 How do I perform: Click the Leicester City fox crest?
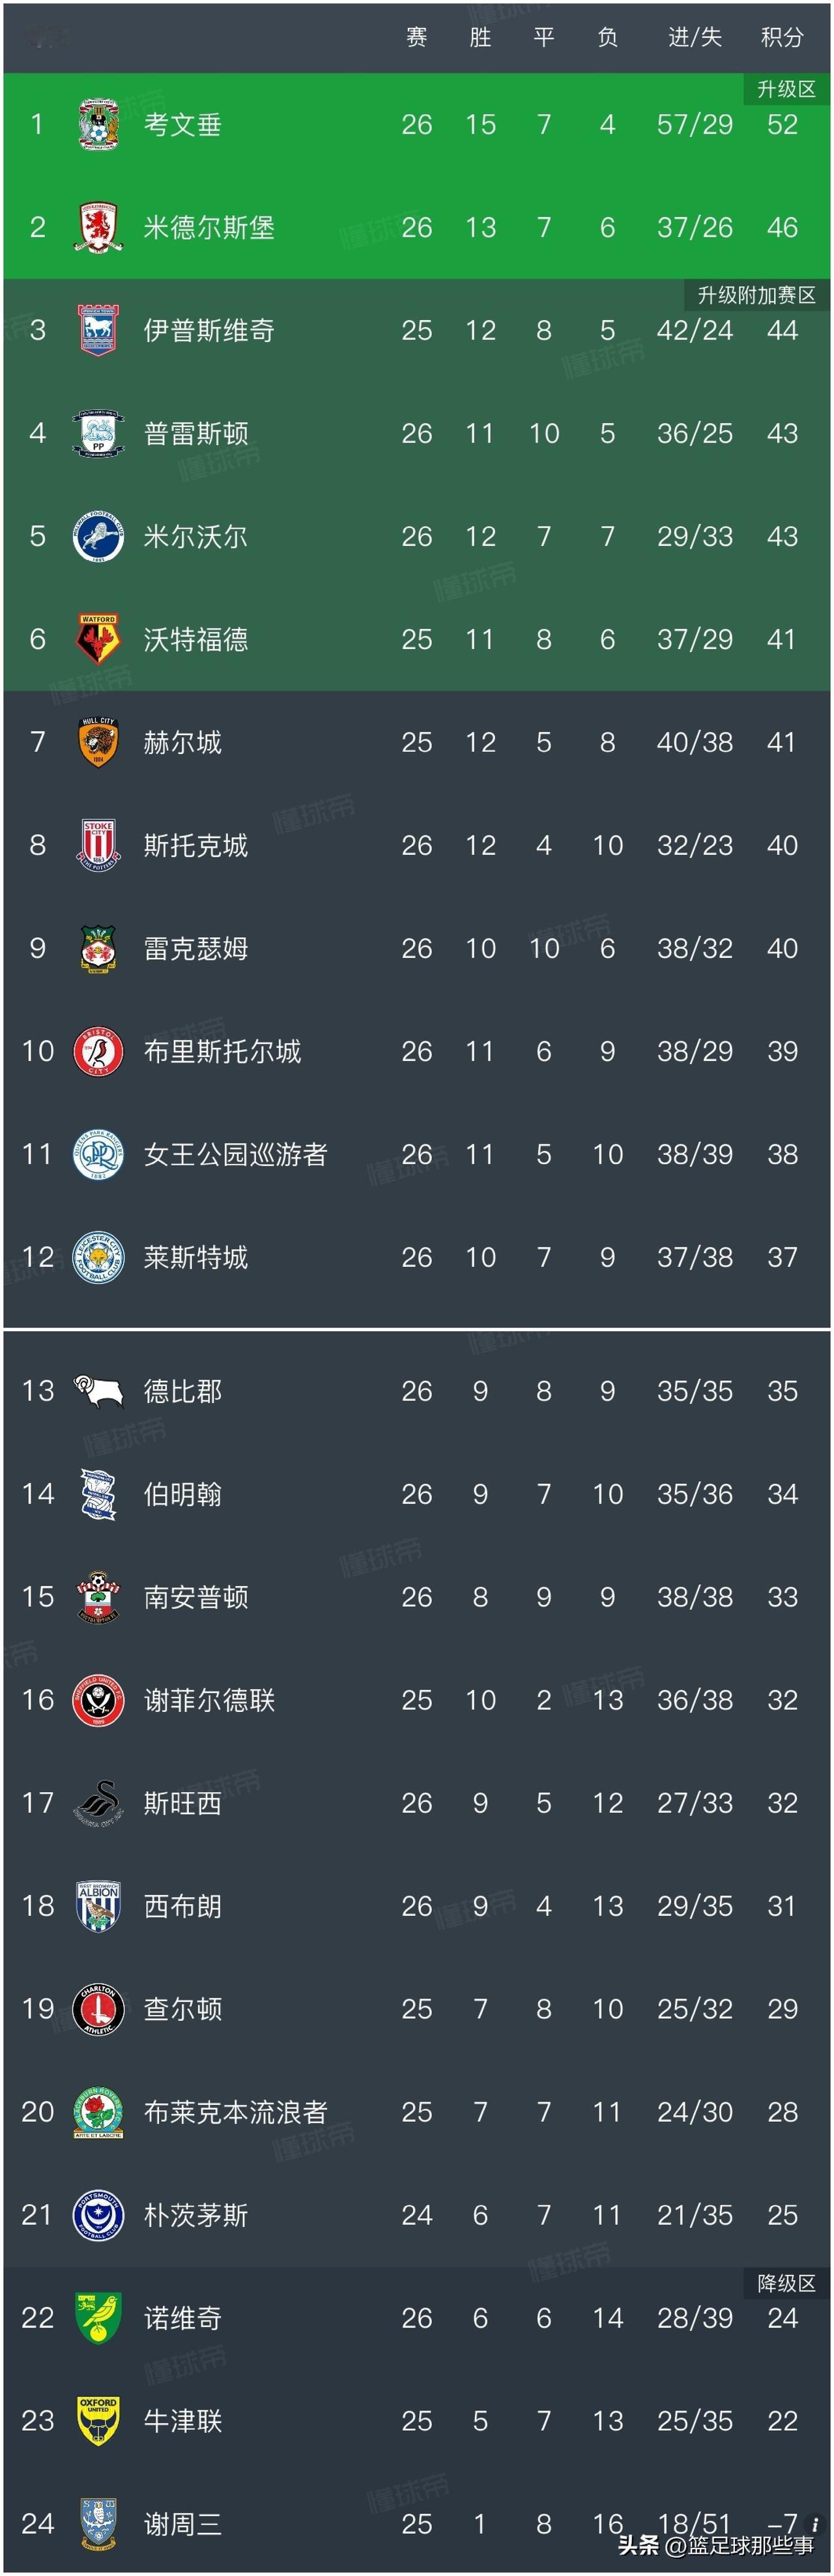pyautogui.click(x=98, y=1257)
